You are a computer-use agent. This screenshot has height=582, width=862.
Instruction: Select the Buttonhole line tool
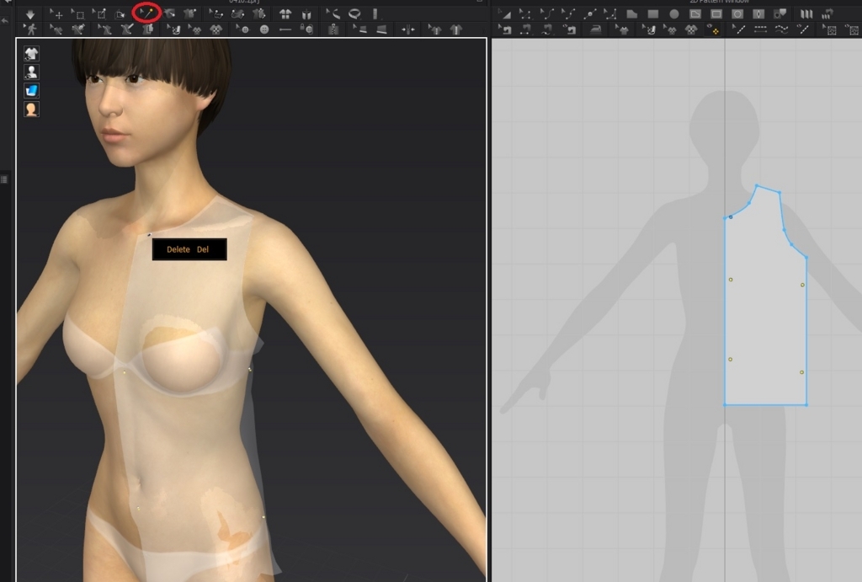click(285, 29)
